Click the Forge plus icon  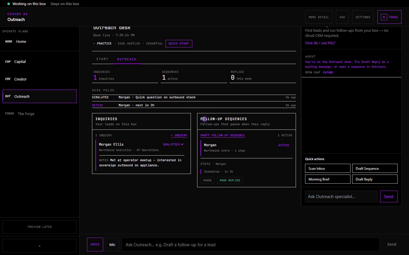(384, 17)
